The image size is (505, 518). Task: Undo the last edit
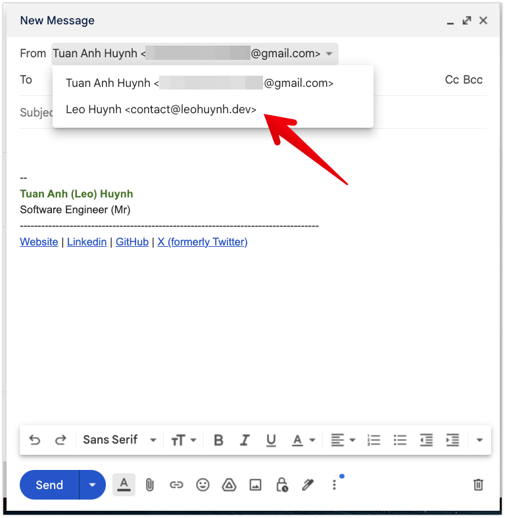click(35, 440)
